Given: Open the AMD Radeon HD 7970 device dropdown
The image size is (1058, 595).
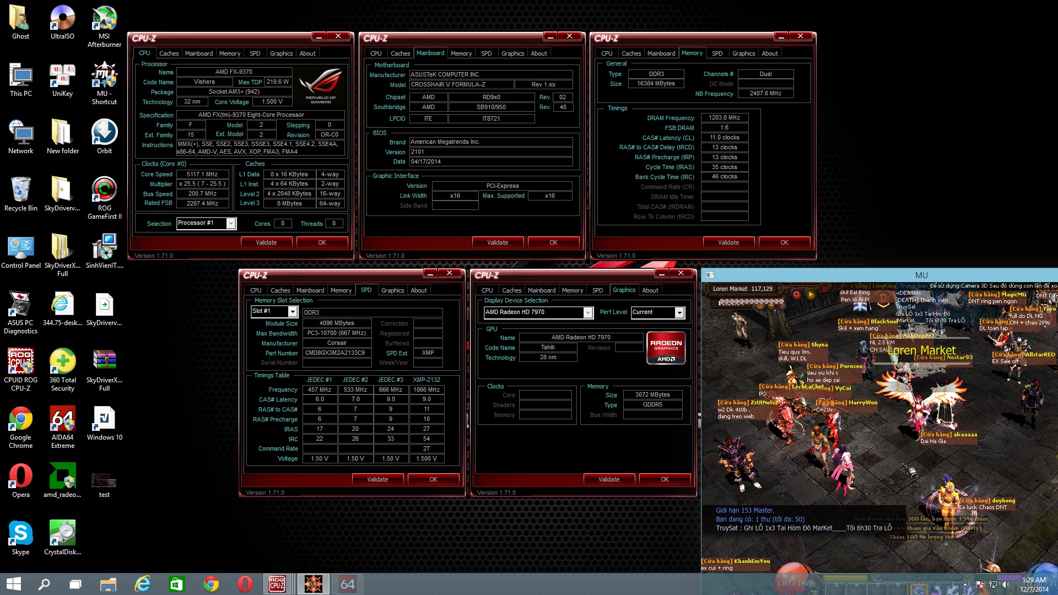Looking at the screenshot, I should point(588,312).
